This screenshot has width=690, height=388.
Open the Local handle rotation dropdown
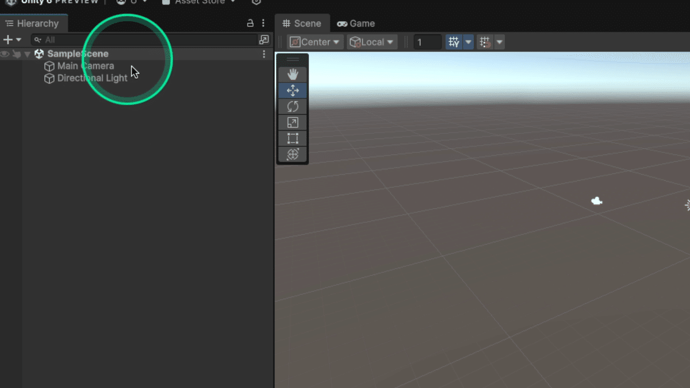pyautogui.click(x=372, y=42)
